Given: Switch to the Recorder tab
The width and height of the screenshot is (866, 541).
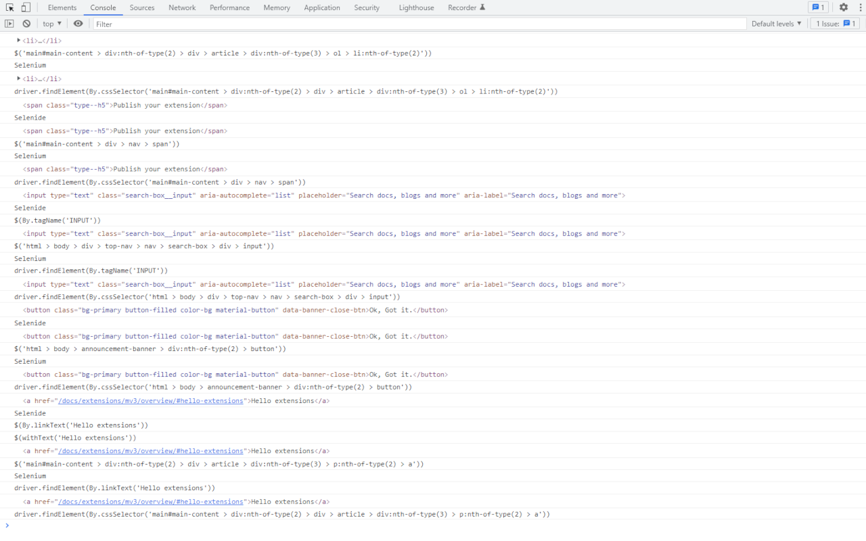Looking at the screenshot, I should (x=462, y=7).
